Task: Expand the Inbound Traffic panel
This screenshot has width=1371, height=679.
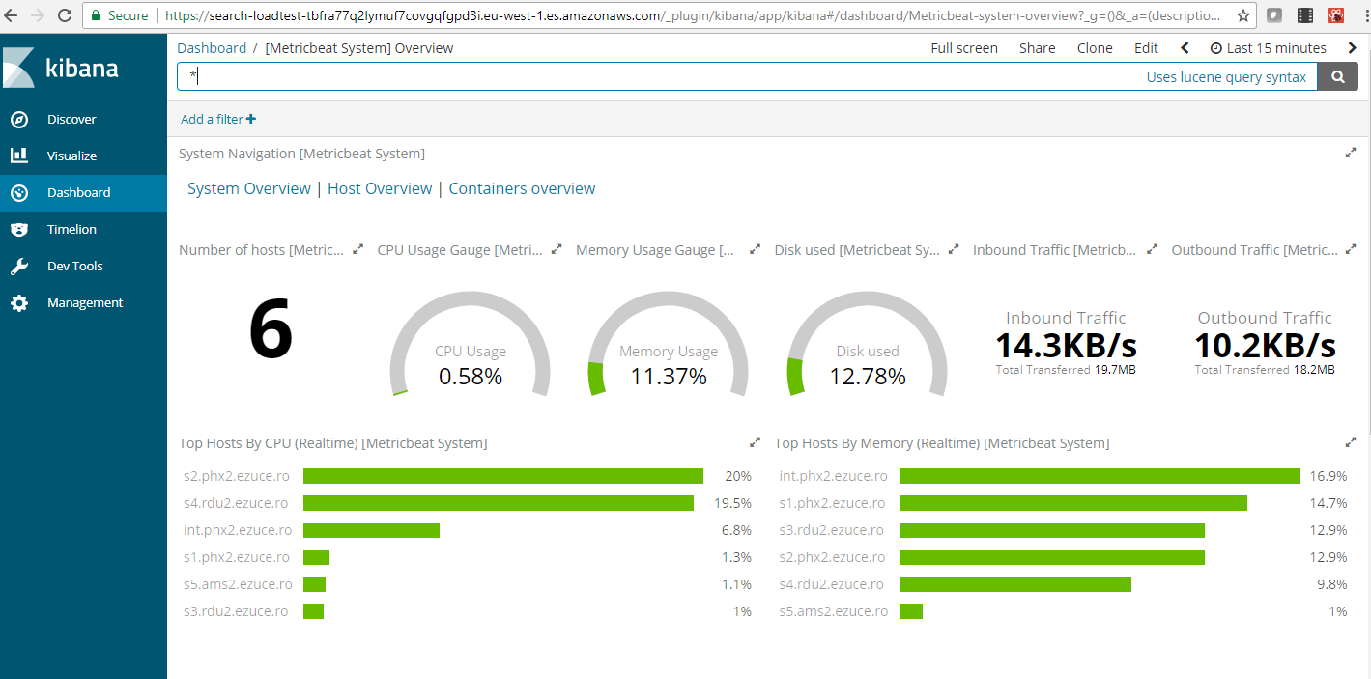Action: coord(1152,249)
